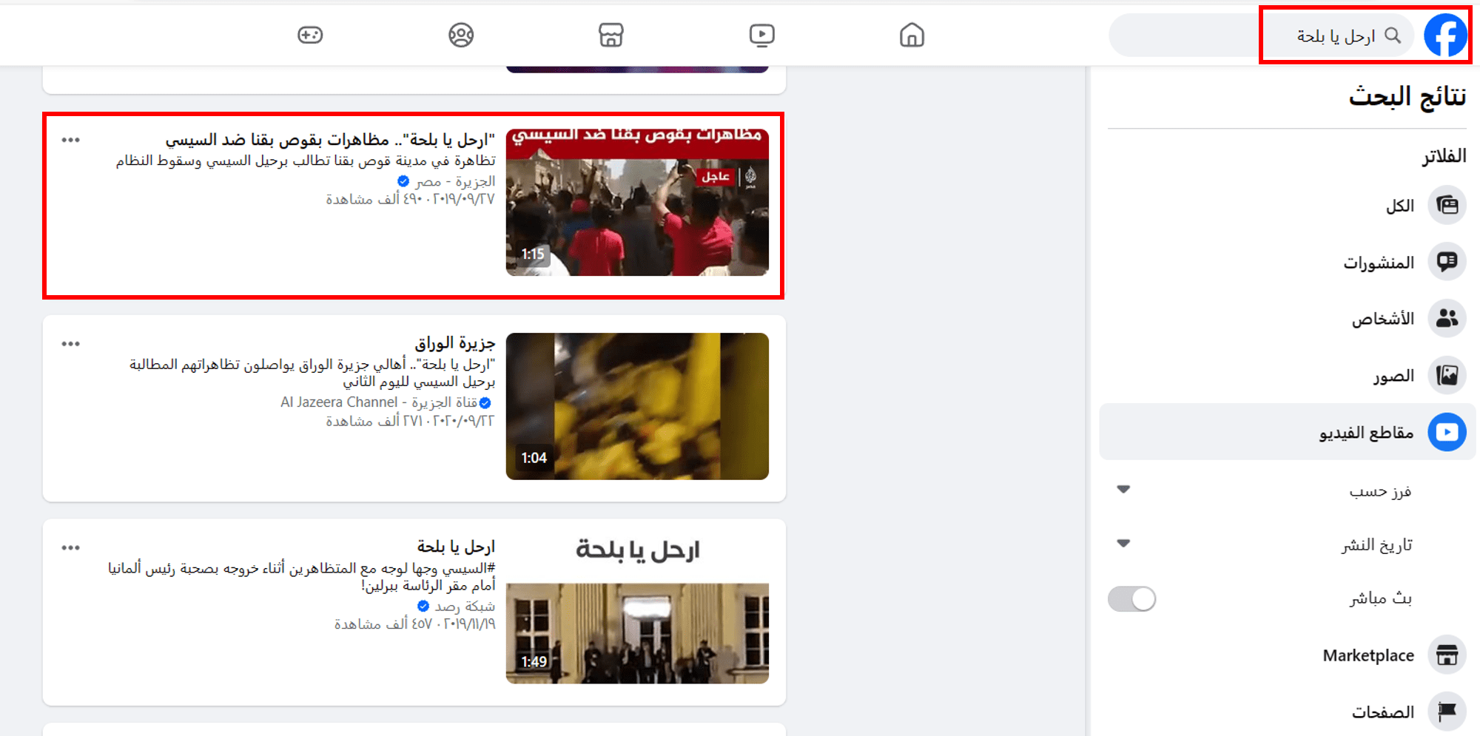This screenshot has height=736, width=1480.
Task: Choose the الأشخاص filter label
Action: (x=1383, y=319)
